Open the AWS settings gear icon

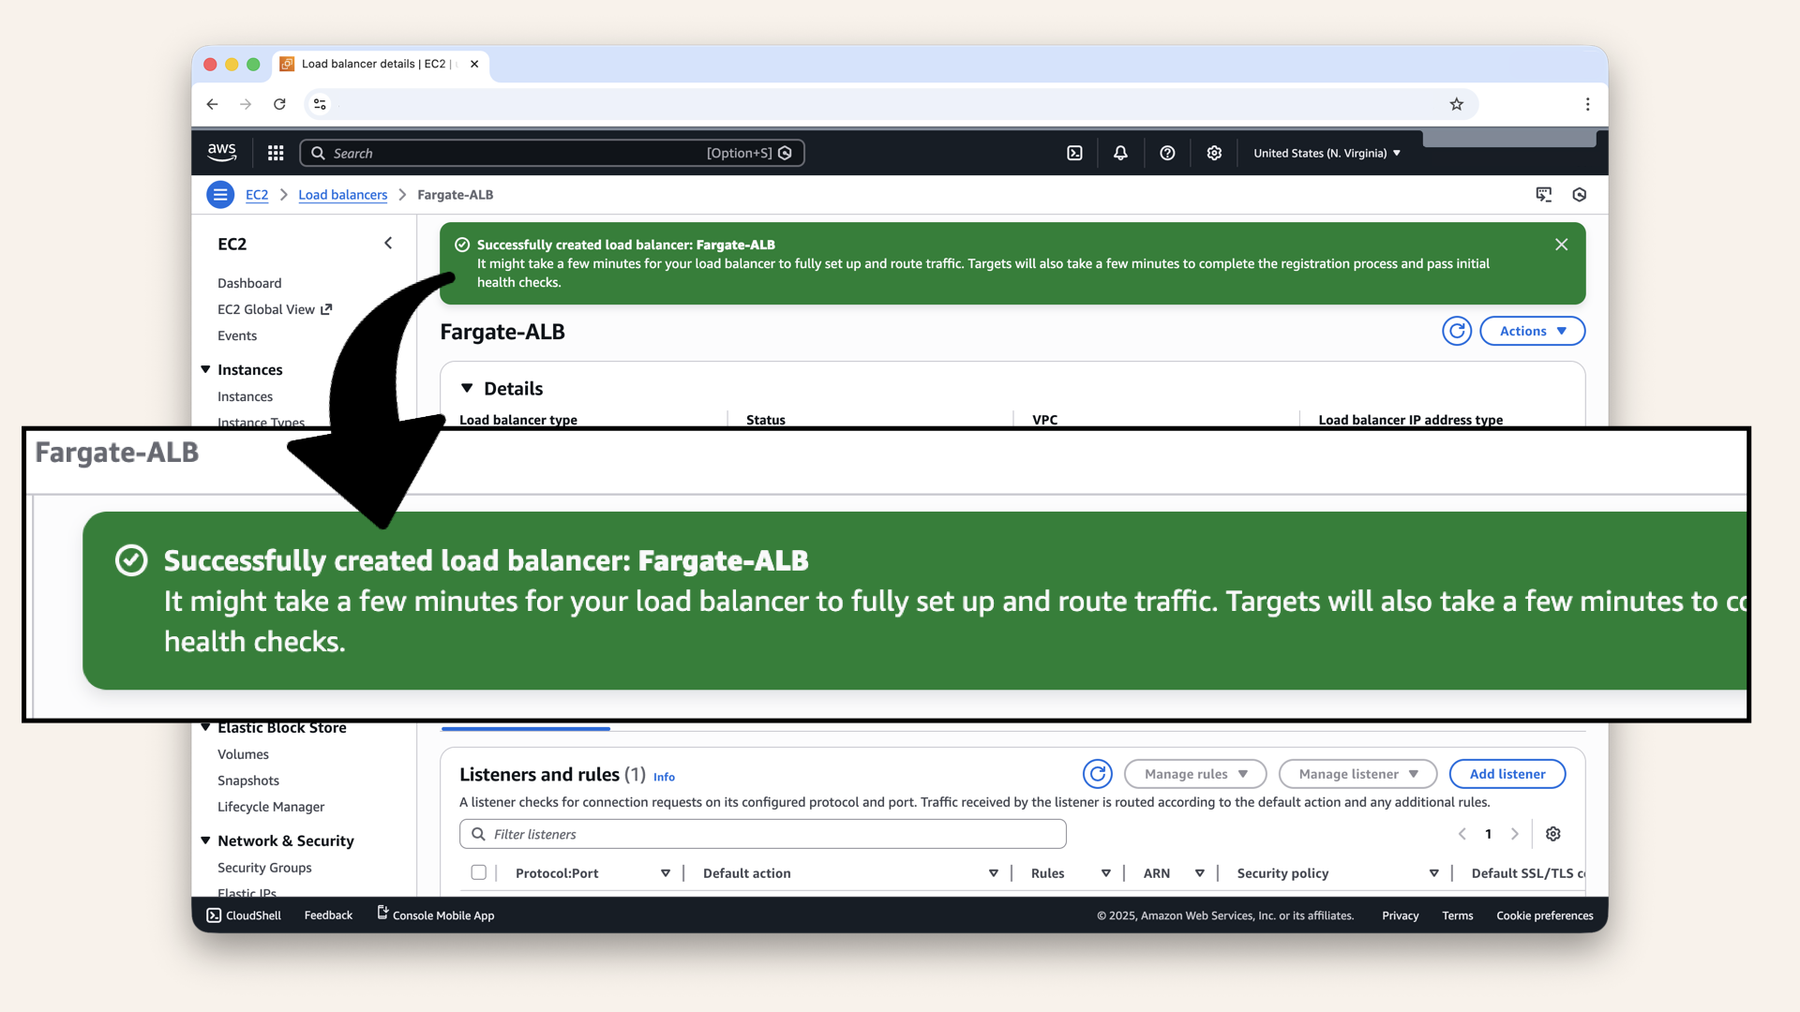click(x=1214, y=152)
